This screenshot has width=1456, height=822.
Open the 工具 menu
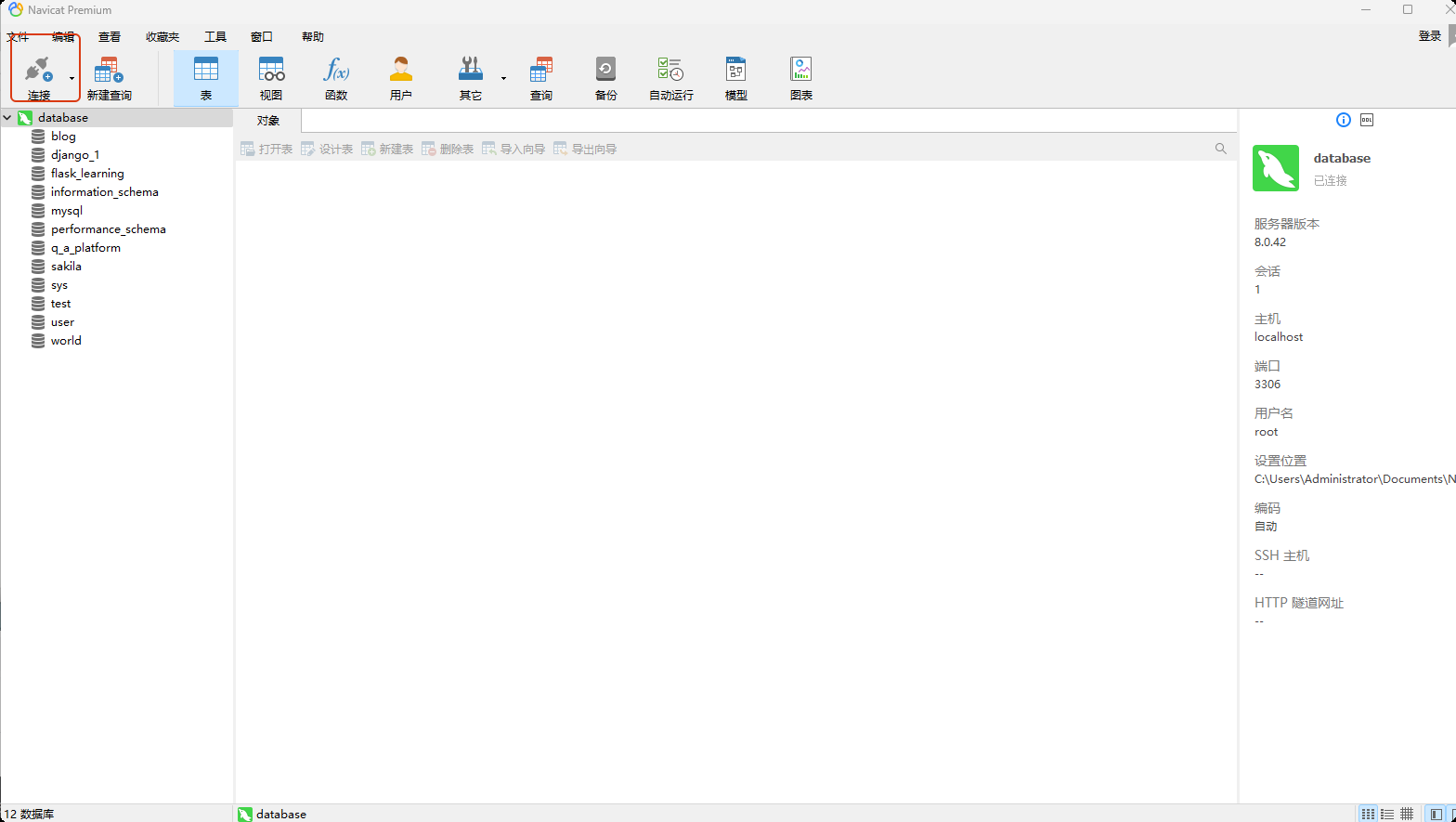click(x=215, y=37)
